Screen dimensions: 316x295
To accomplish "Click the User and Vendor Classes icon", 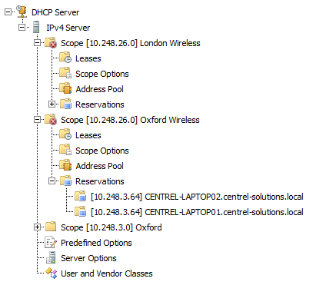I will pos(51,273).
